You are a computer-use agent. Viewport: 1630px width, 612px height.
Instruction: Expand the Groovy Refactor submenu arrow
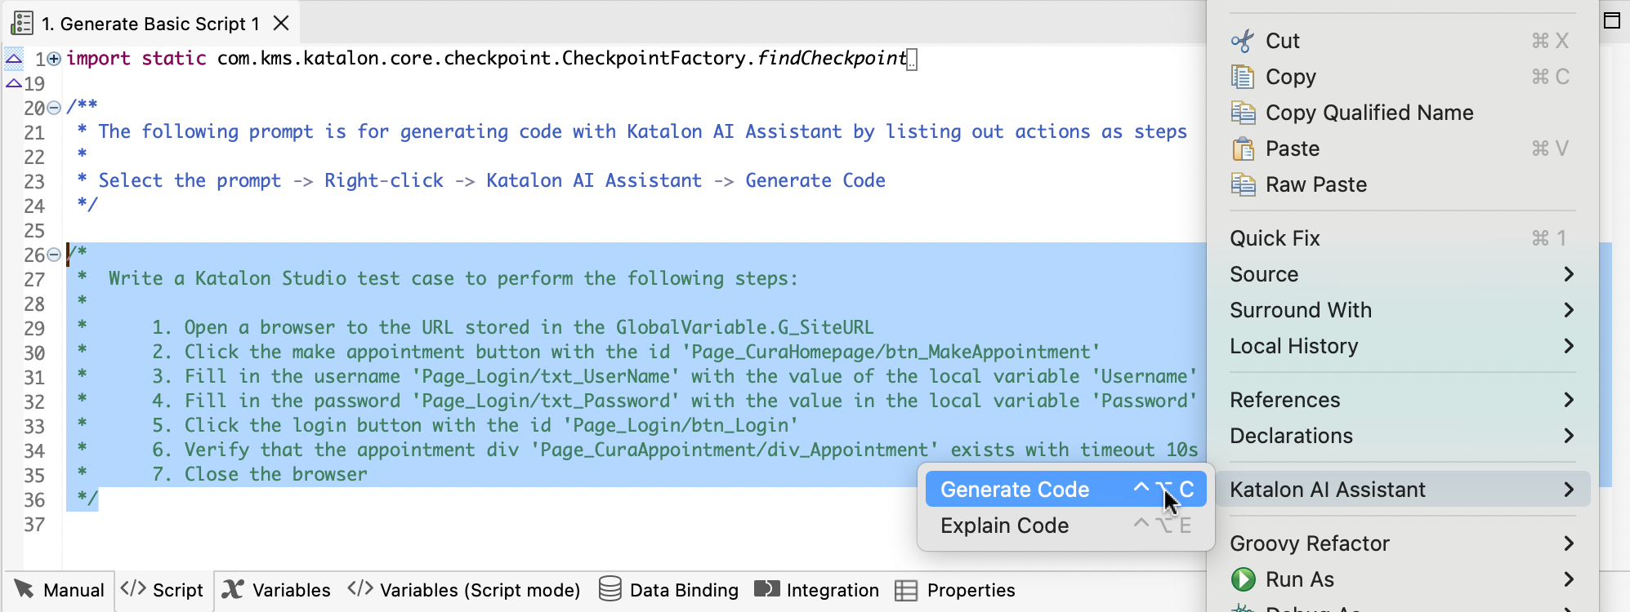[1568, 543]
